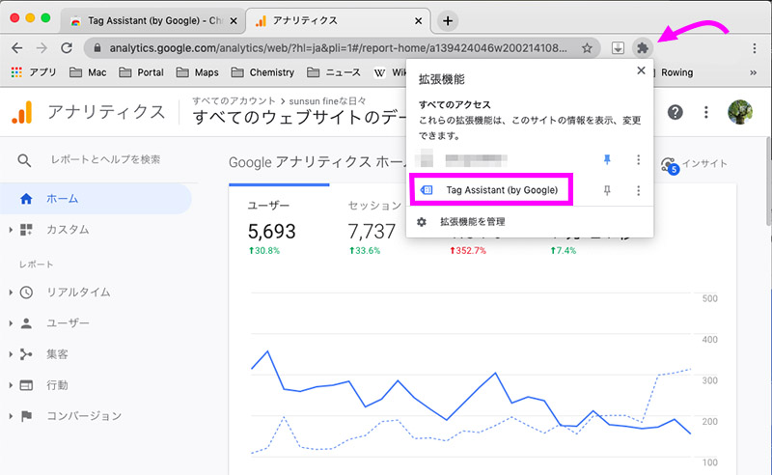
Task: Click レポートとヘルプを検索 search field
Action: click(106, 159)
